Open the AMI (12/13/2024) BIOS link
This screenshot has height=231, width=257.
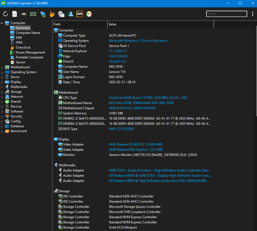pyautogui.click(x=121, y=129)
